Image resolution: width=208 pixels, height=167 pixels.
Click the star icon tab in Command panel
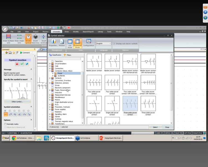pos(14,53)
